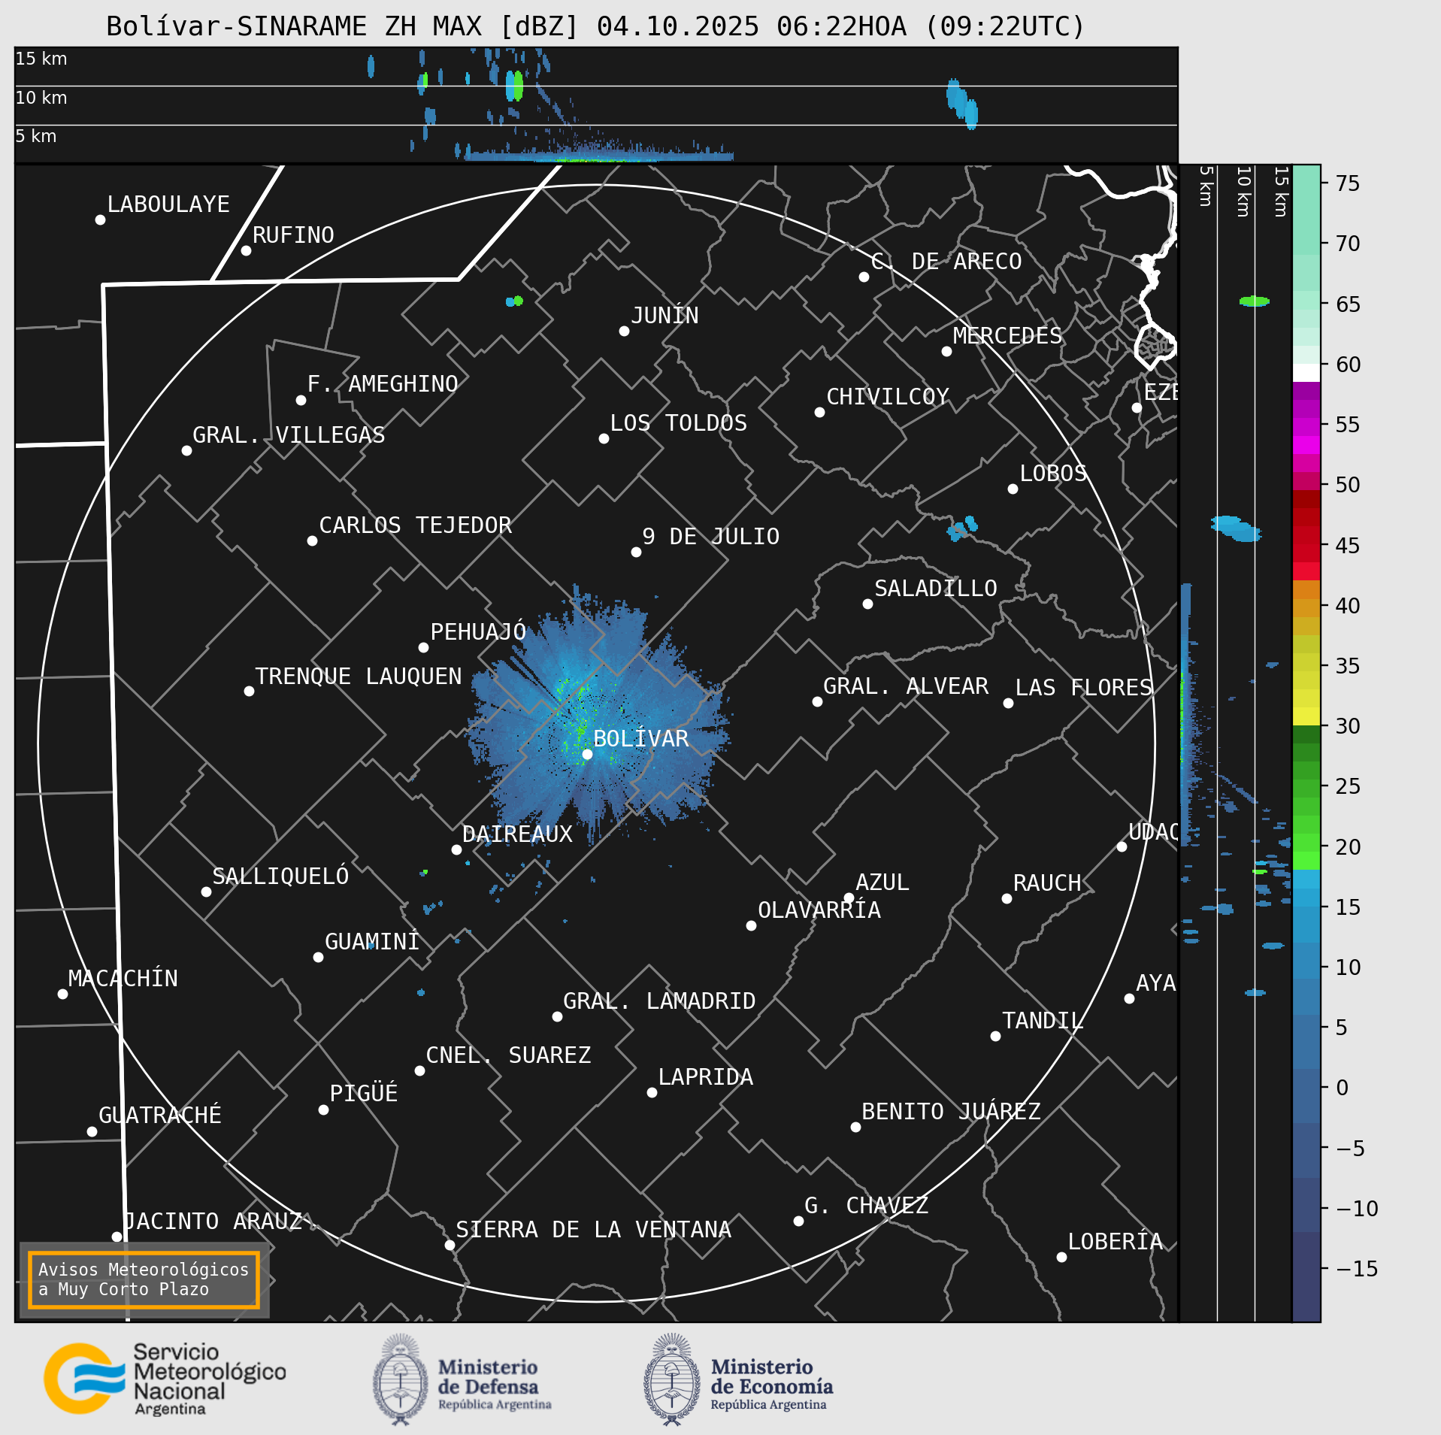The height and width of the screenshot is (1435, 1441).
Task: Click the yellow 30 dBZ color band
Action: coord(1306,716)
